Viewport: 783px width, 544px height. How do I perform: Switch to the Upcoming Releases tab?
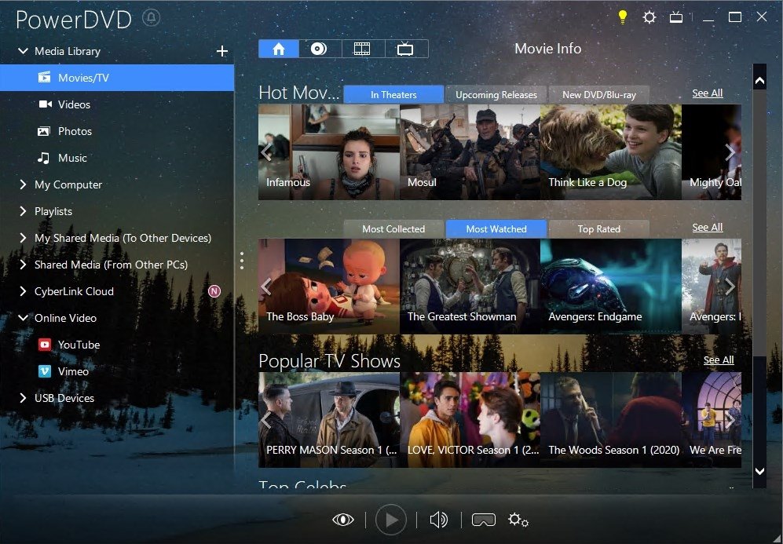[x=496, y=95]
